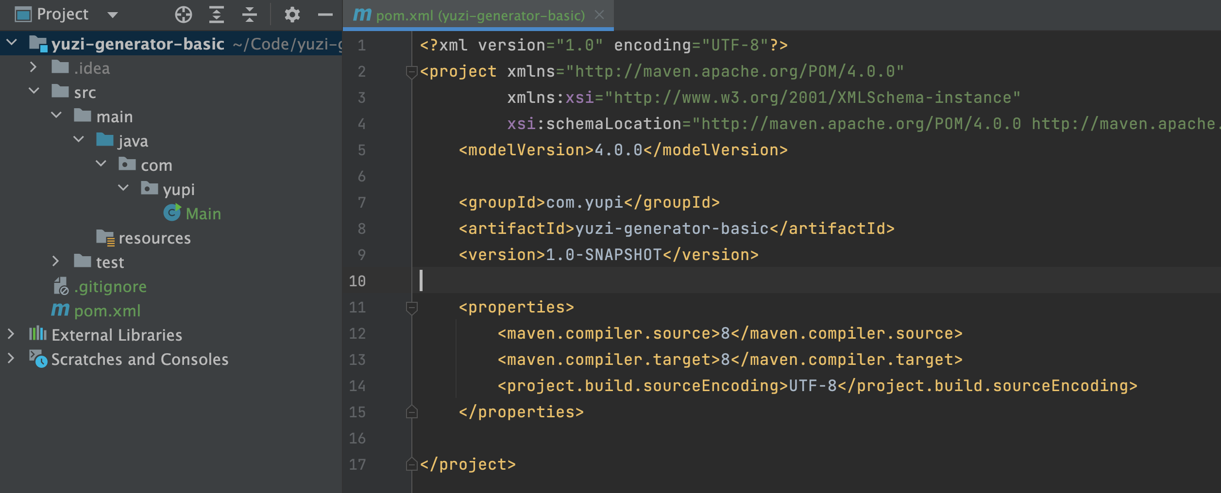Click the empty line 16 in the editor
1221x493 pixels.
tap(816, 438)
